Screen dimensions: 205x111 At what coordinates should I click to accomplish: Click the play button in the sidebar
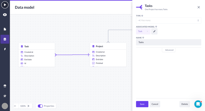pos(5,5)
